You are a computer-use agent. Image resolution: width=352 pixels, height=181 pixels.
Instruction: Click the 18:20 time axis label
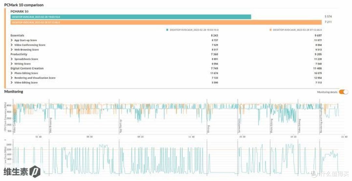tap(293, 137)
